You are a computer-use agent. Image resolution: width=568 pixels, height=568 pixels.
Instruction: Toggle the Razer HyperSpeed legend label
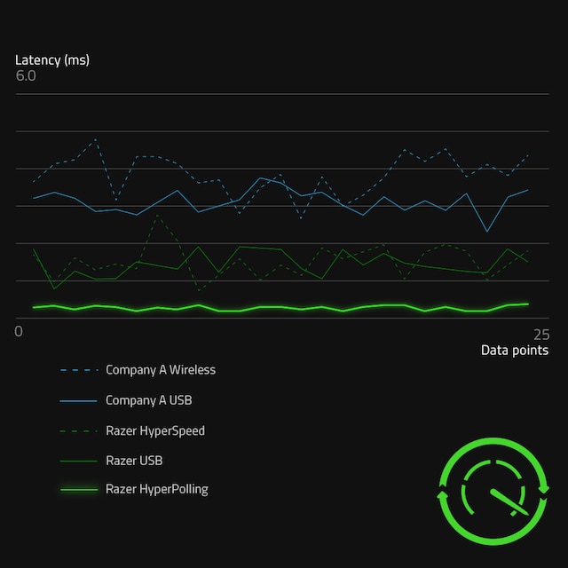[154, 431]
